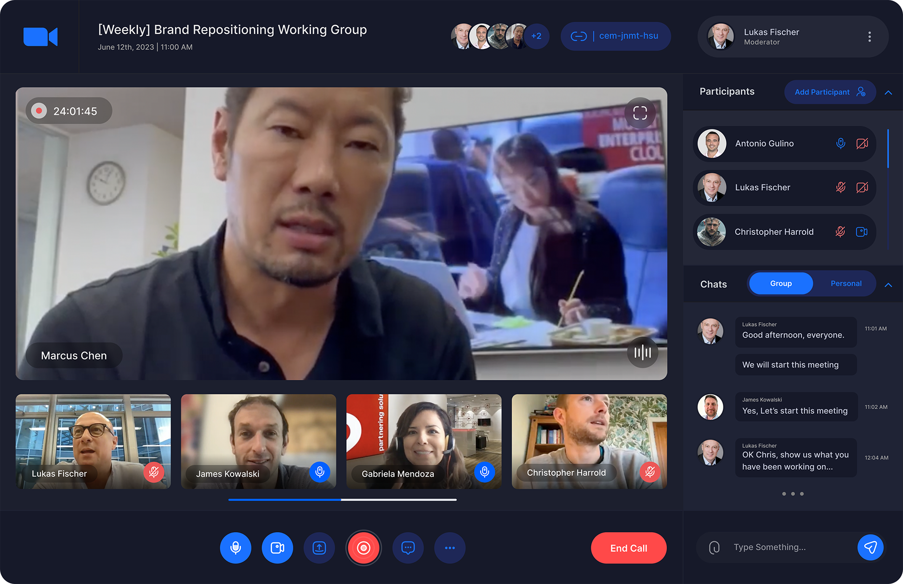Toggle camera button in bottom toolbar
The image size is (903, 584).
click(x=277, y=548)
